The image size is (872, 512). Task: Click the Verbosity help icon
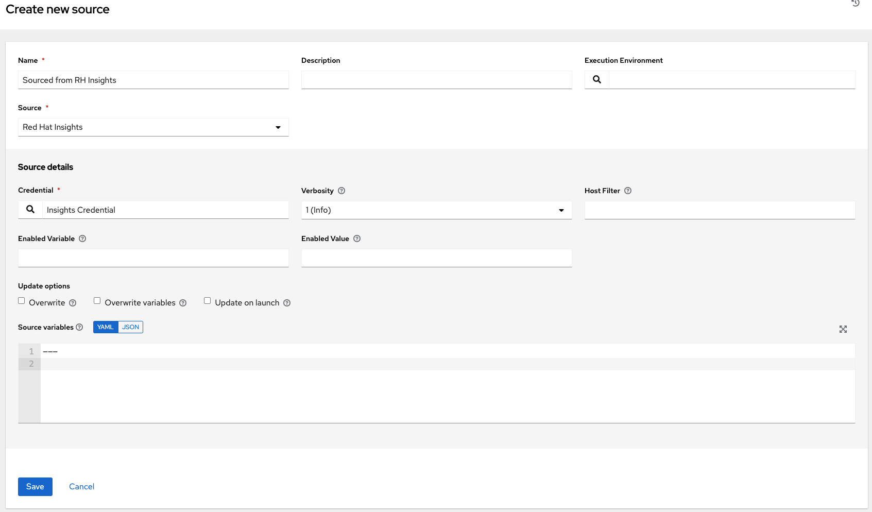click(x=341, y=191)
